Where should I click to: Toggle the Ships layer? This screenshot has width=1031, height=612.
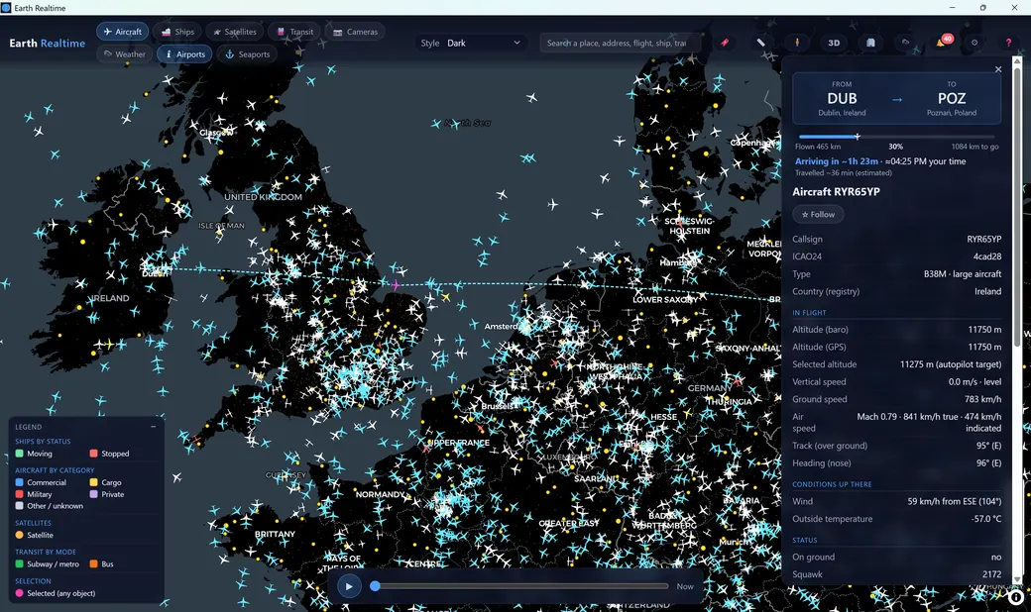click(177, 32)
